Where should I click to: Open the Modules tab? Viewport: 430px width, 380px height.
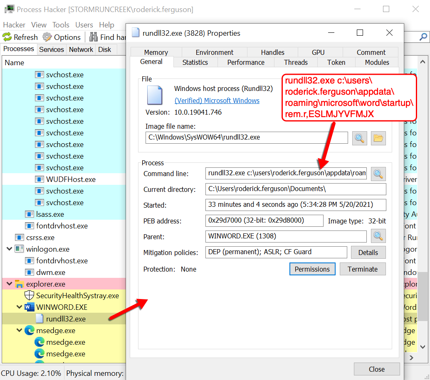click(377, 62)
